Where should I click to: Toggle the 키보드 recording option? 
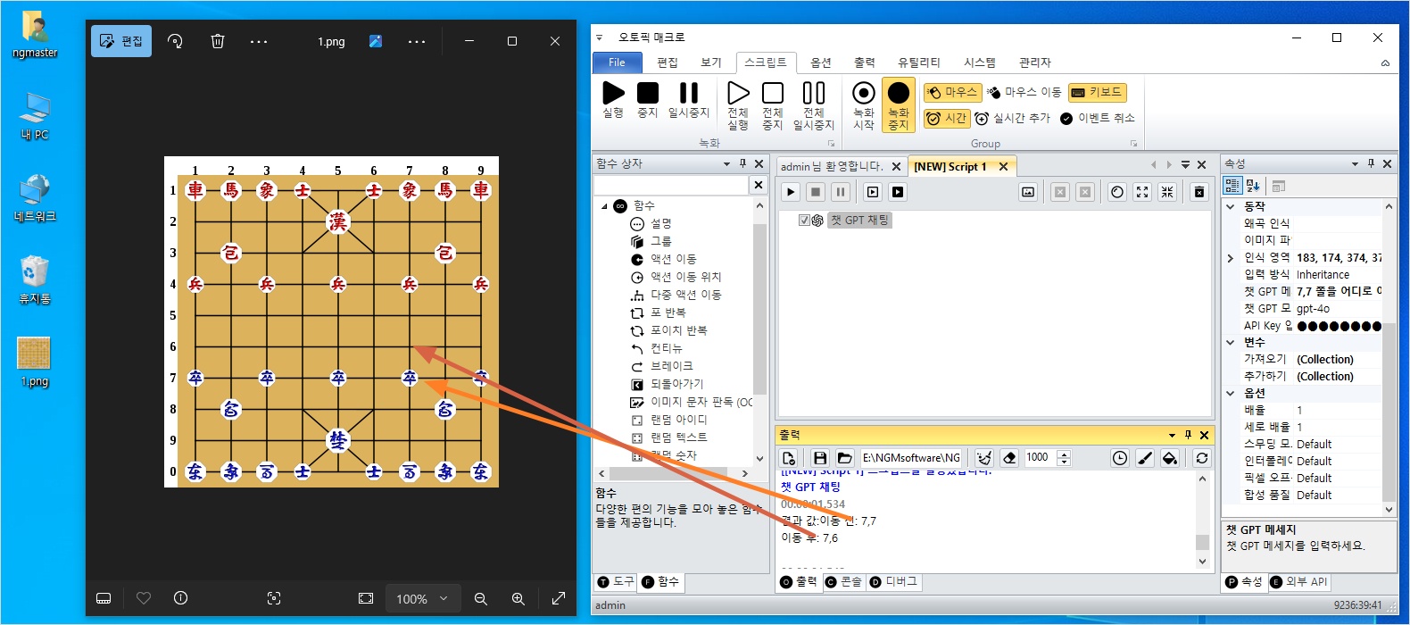[1097, 92]
